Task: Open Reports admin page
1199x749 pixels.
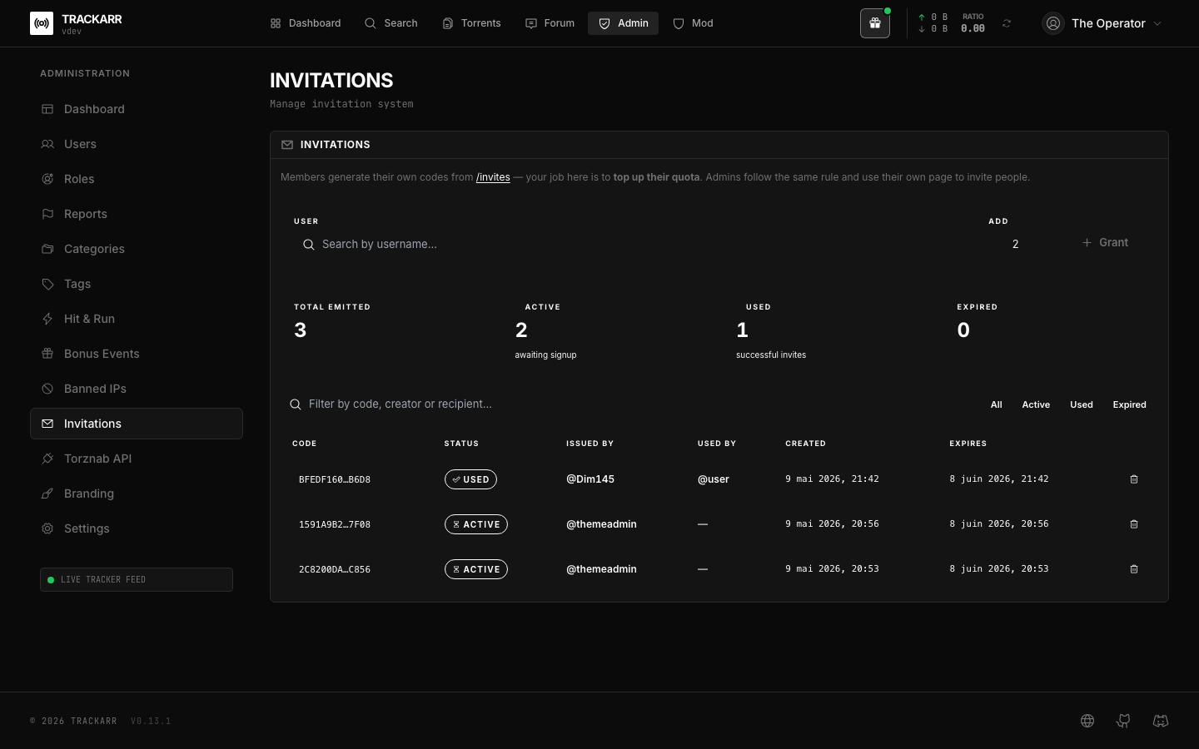Action: tap(137, 214)
